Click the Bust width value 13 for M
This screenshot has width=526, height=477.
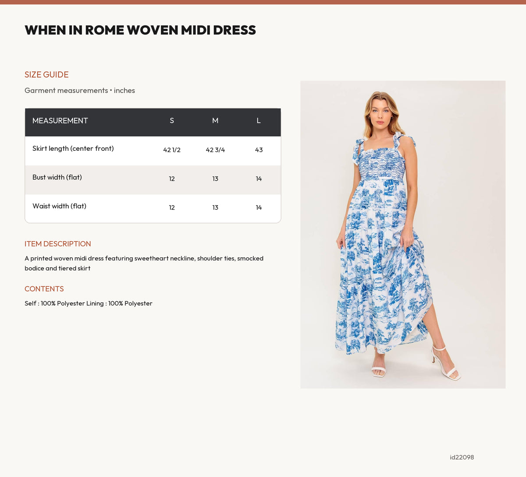(215, 179)
